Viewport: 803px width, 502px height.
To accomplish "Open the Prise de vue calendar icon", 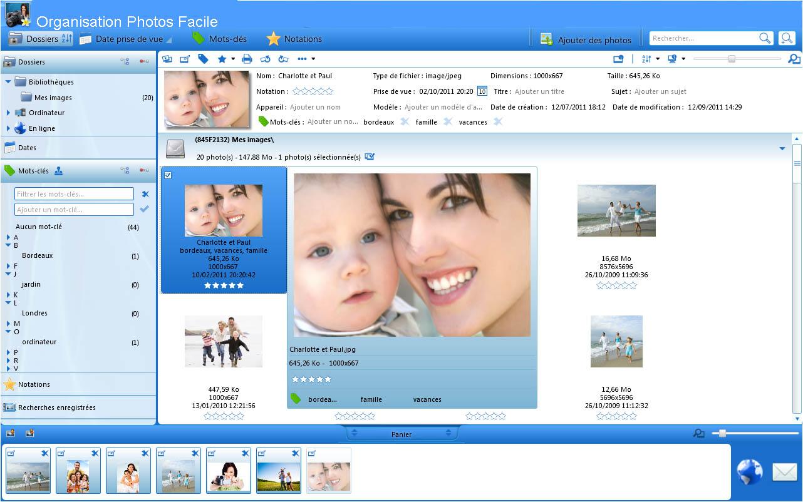I will 482,91.
